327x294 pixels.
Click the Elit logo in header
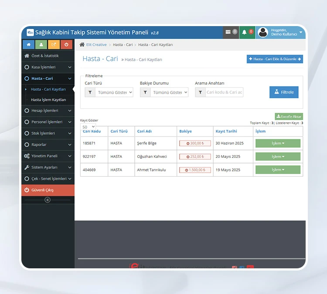(30, 32)
